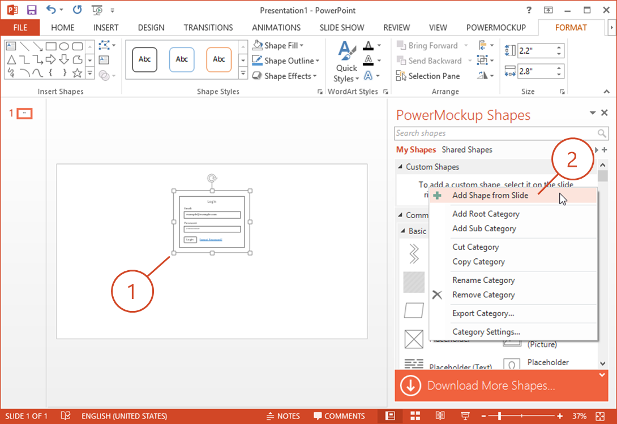Switch to Slide Sorter view icon
Screen dimensions: 617x424
pos(415,416)
